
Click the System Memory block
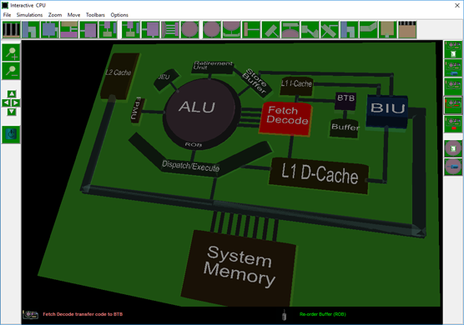tap(239, 268)
